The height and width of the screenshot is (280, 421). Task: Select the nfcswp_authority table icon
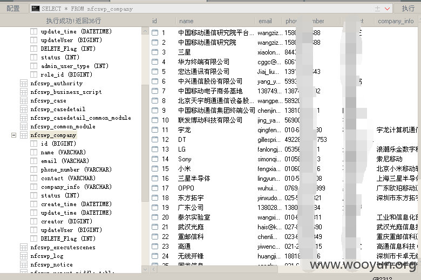tap(24, 83)
